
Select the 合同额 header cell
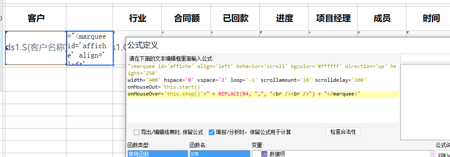pos(186,18)
